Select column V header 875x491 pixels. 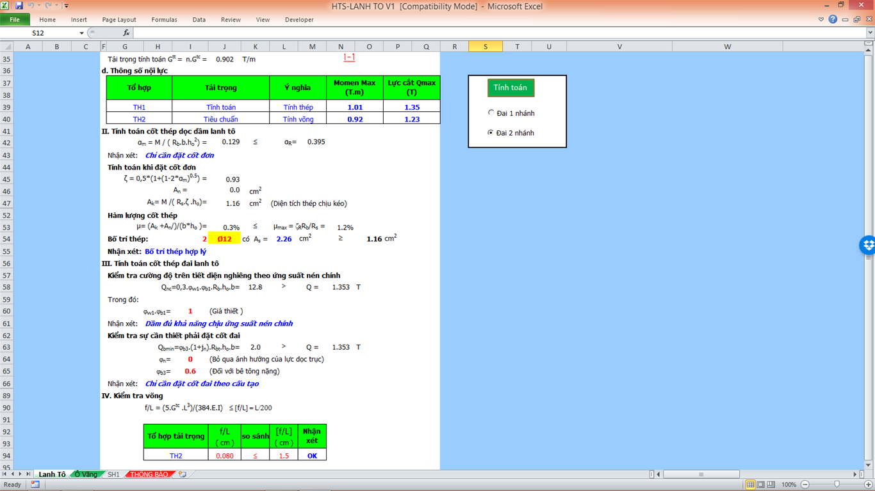[619, 47]
